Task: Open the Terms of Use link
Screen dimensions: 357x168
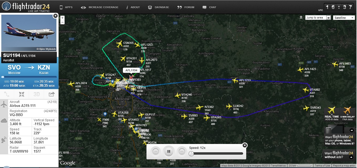Action: tap(322, 166)
